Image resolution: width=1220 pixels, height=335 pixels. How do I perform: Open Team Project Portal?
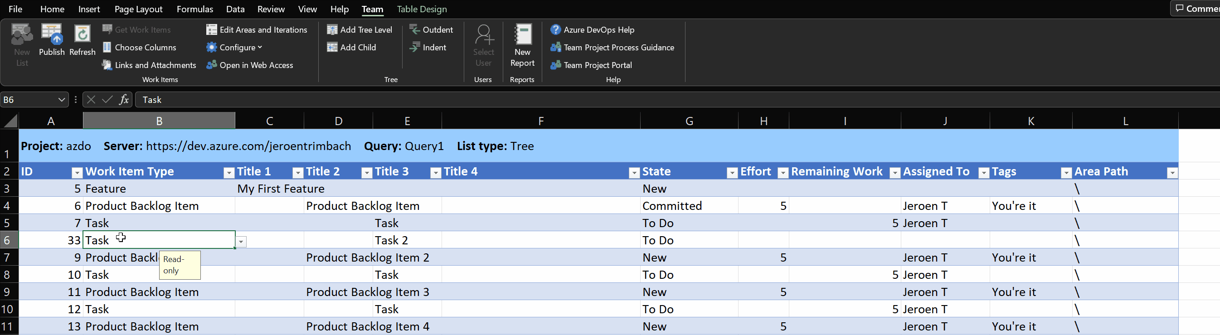click(x=591, y=65)
